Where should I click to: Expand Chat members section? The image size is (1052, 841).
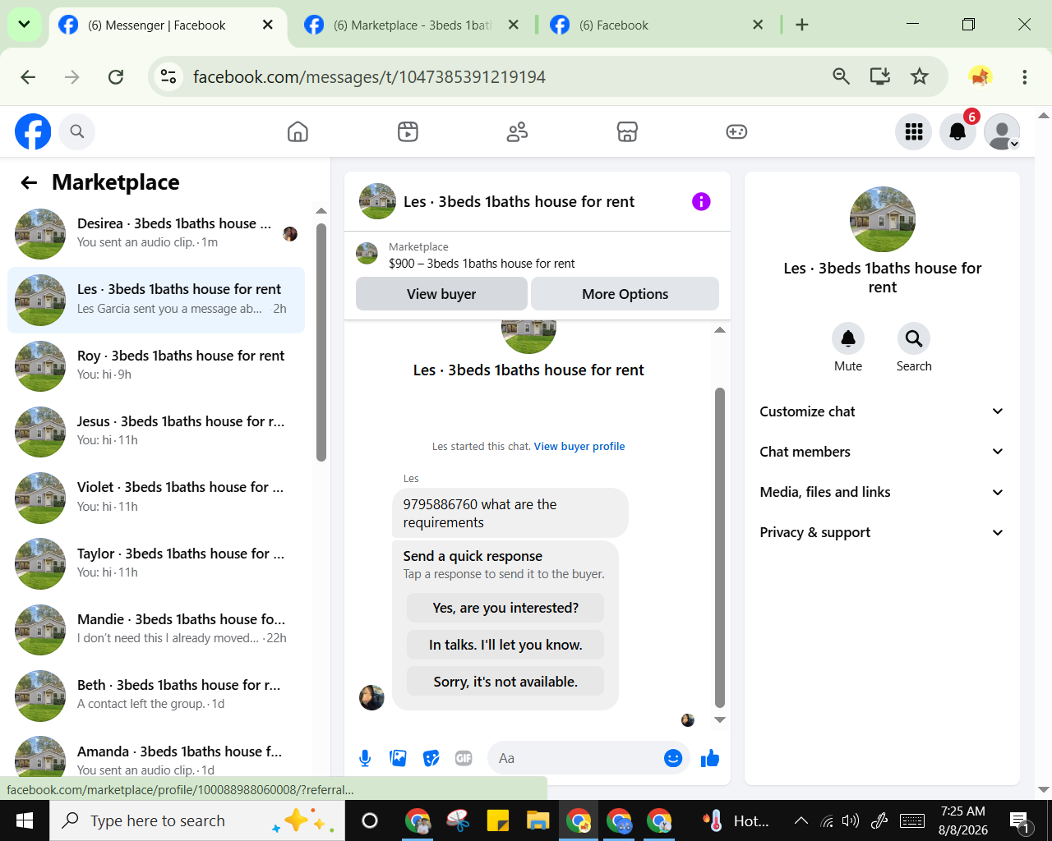point(882,452)
